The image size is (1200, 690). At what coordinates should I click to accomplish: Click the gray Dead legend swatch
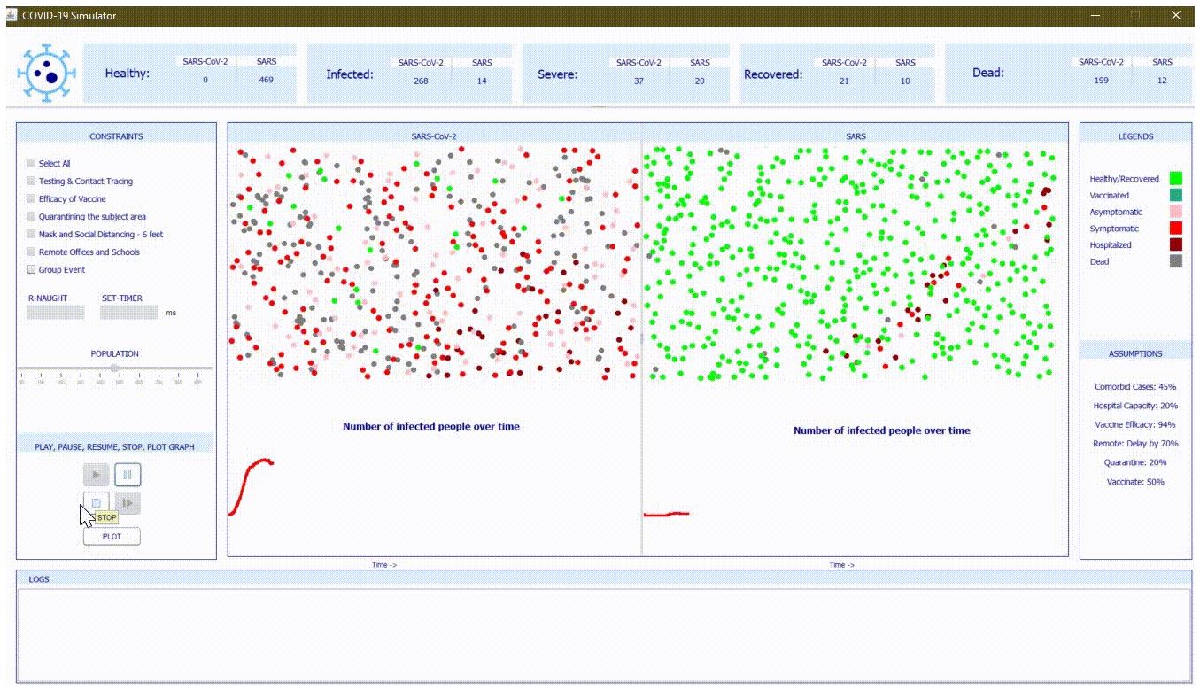1176,261
